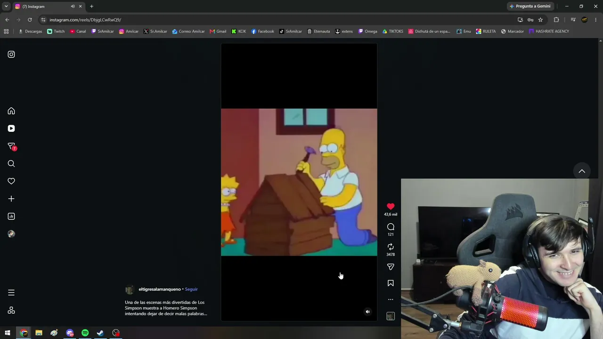This screenshot has height=339, width=603.
Task: Open the Chrome extensions puzzle menu
Action: 556,20
